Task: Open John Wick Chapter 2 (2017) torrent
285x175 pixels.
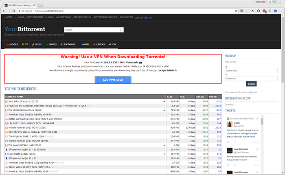Action: [23, 101]
